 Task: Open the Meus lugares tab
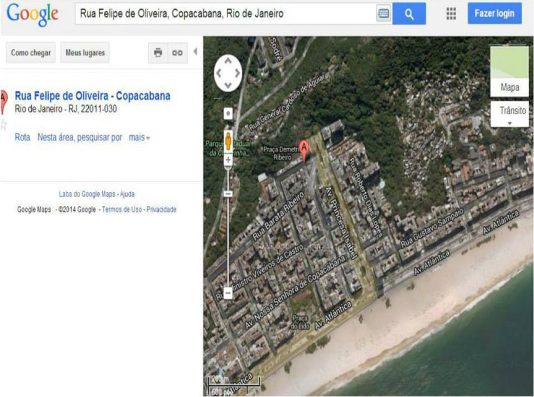(x=85, y=53)
